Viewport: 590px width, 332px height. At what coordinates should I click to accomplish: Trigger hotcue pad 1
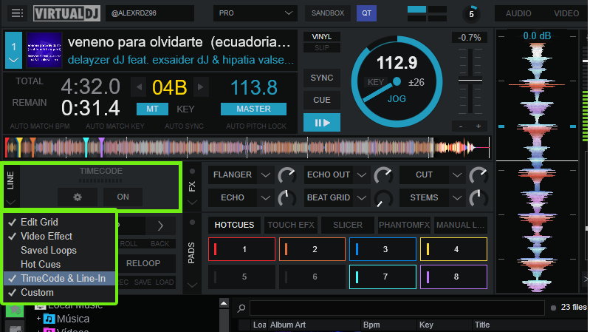tap(241, 249)
